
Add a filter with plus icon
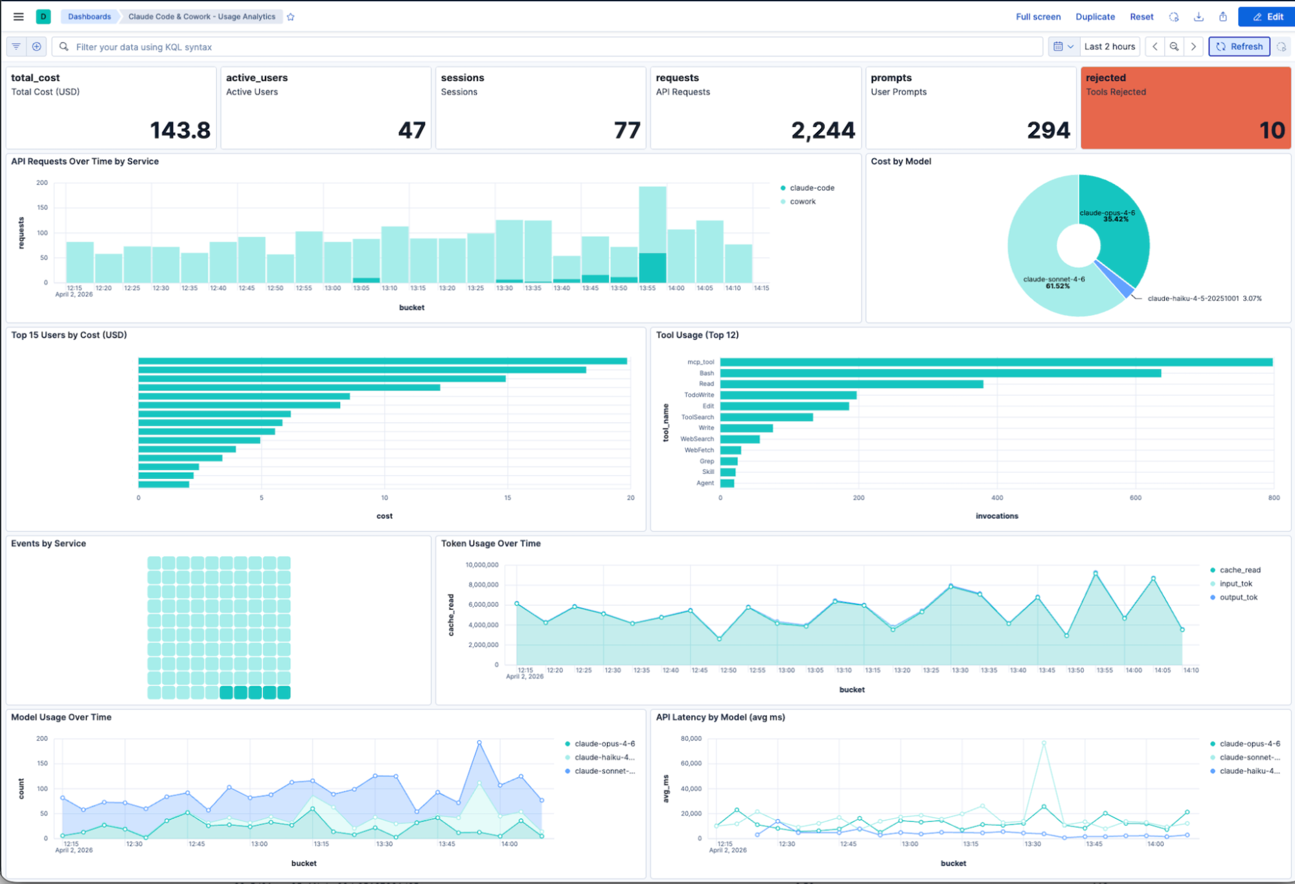point(37,47)
